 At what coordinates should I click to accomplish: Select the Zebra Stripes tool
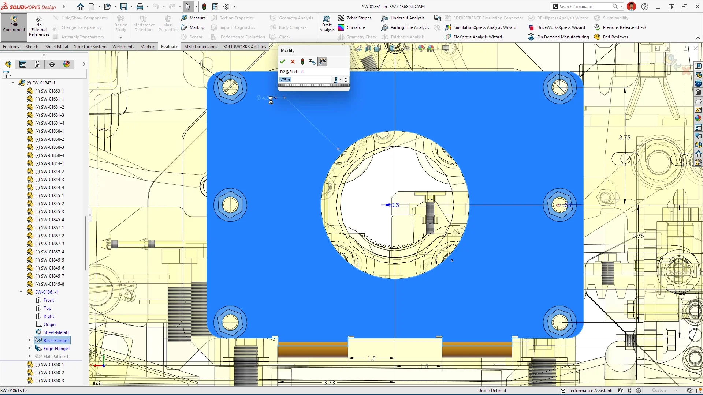coord(354,18)
